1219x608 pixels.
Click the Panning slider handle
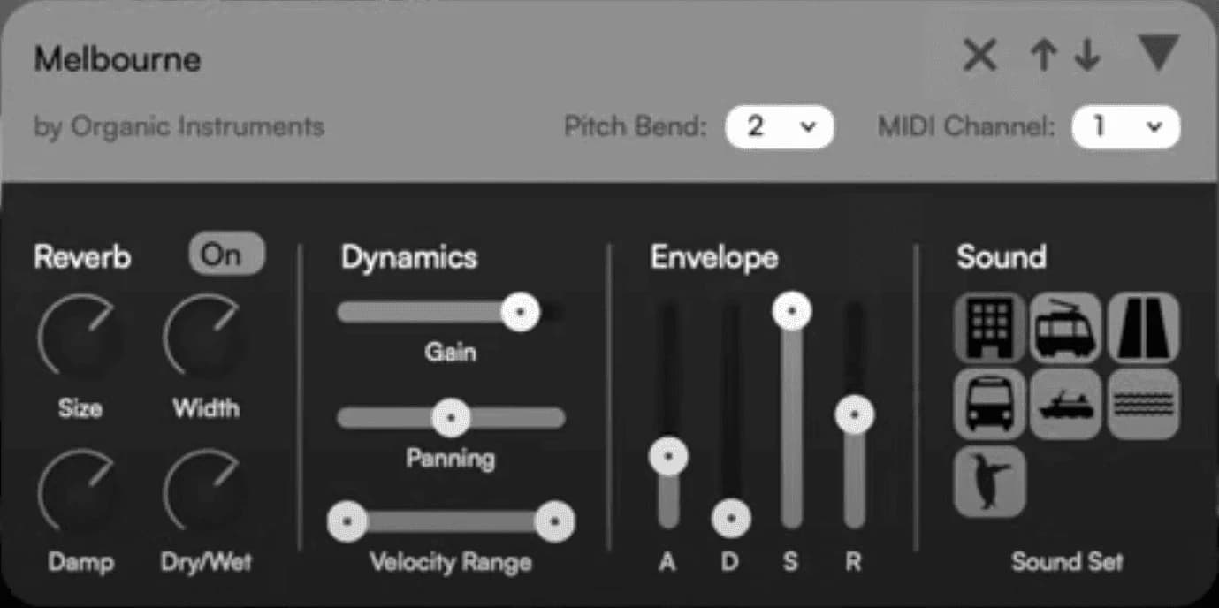point(451,416)
